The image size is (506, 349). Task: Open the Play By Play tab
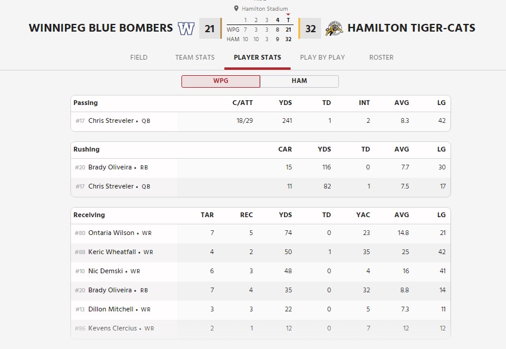point(322,57)
